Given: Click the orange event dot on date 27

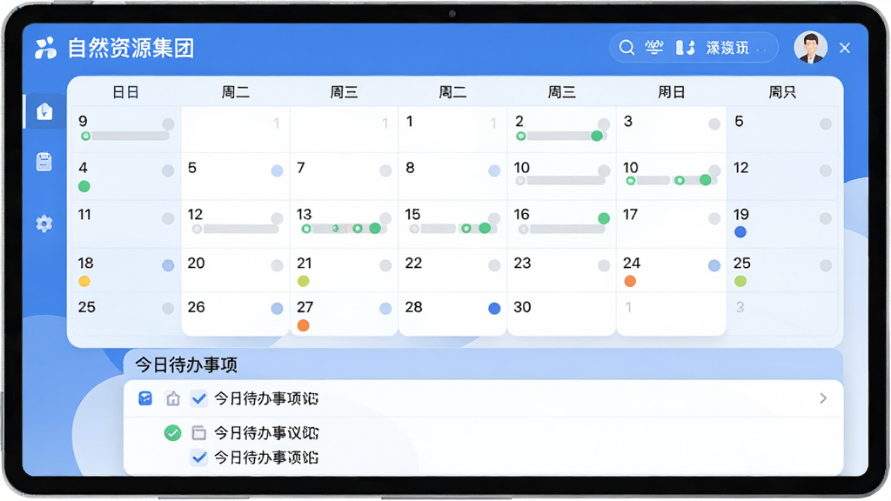Looking at the screenshot, I should pos(304,325).
